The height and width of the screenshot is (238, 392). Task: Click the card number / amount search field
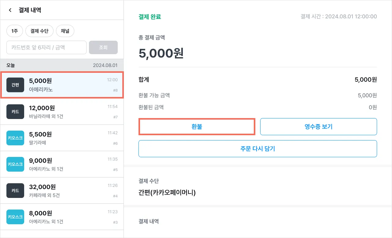coord(46,47)
